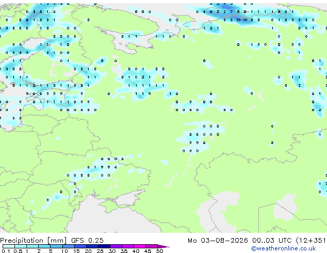327x253 pixels.
Task: Click the legend scale label "0.5"
Action: coord(18,251)
